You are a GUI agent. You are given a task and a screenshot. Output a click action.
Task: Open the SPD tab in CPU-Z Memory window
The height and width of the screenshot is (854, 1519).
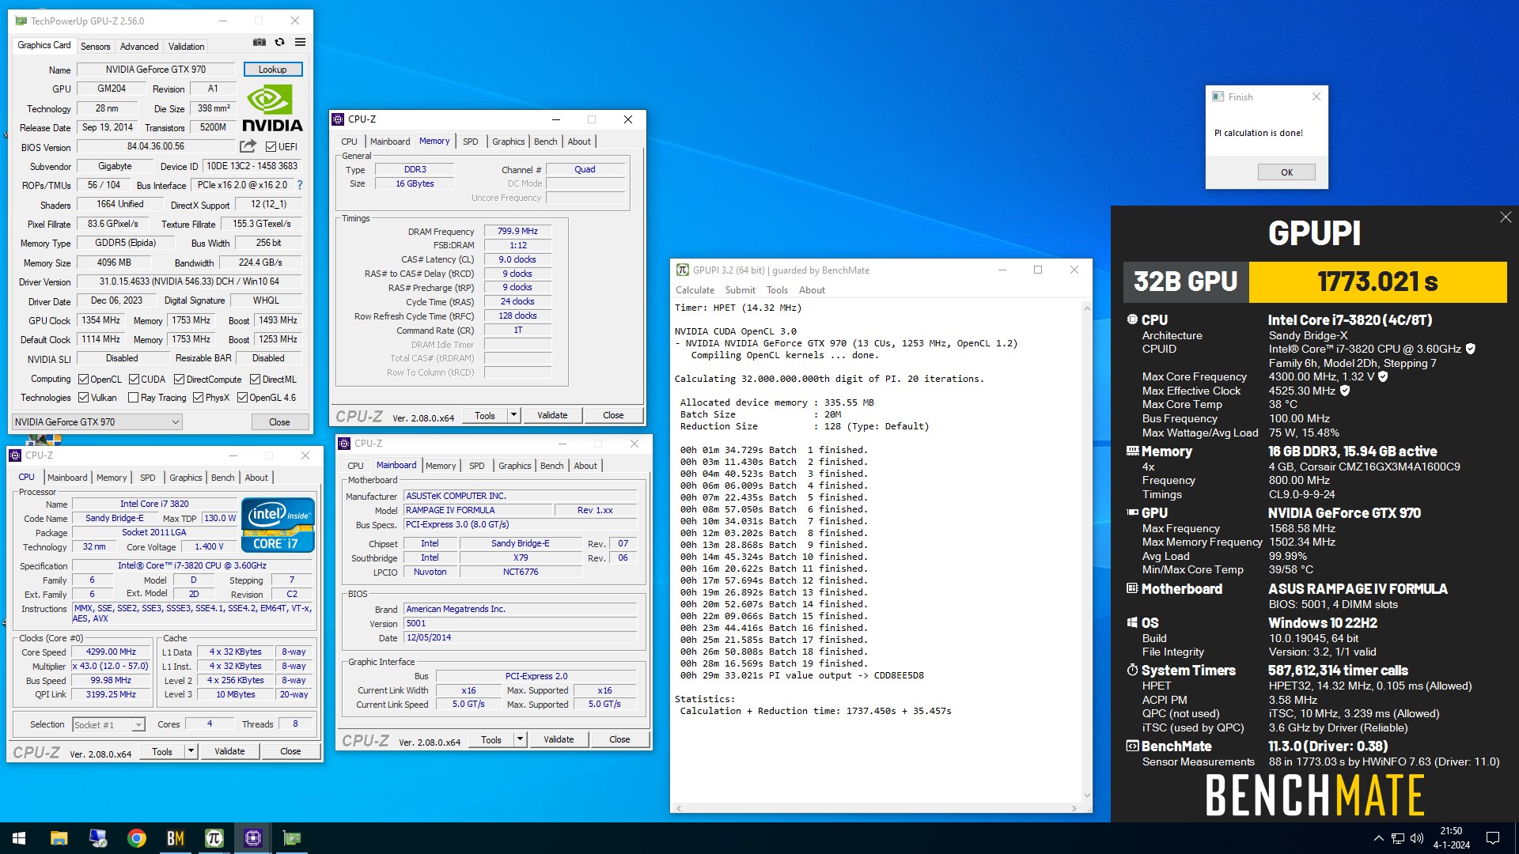[x=470, y=142]
